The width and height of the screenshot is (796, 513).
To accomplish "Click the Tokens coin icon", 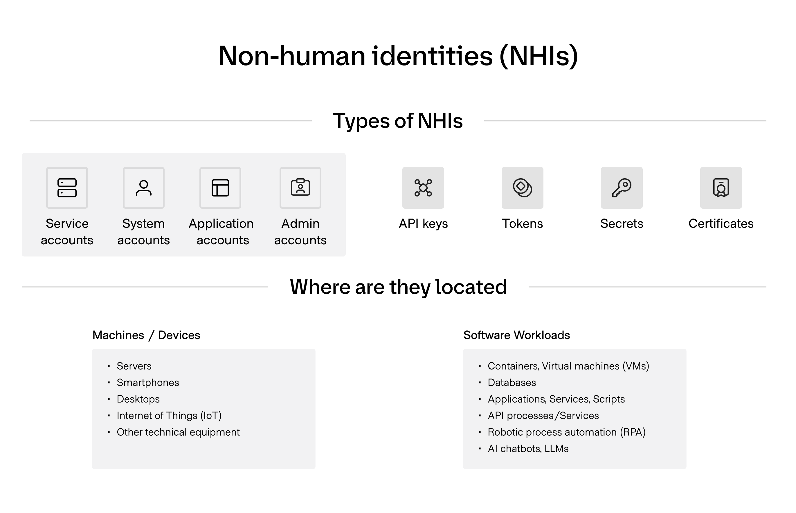I will coord(522,188).
